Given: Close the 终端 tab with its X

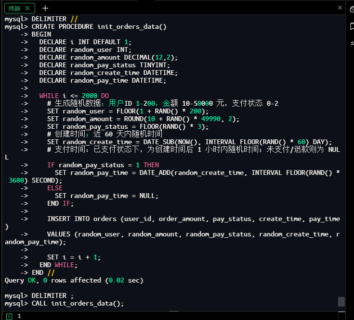Looking at the screenshot, I should [x=27, y=8].
